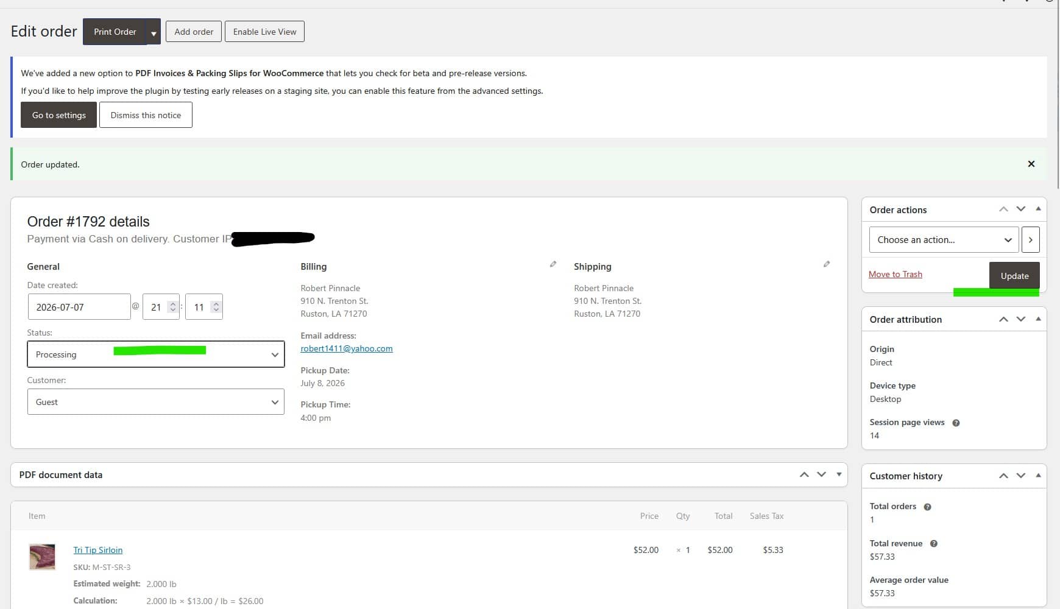Move Order actions panel up
This screenshot has width=1060, height=609.
coord(1003,209)
